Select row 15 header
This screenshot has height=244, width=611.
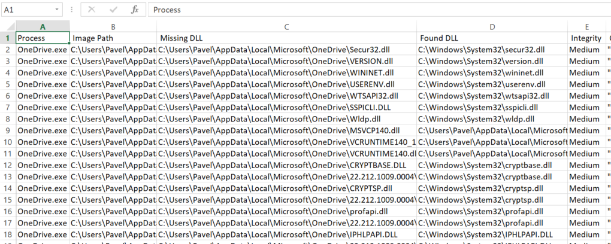[x=8, y=200]
